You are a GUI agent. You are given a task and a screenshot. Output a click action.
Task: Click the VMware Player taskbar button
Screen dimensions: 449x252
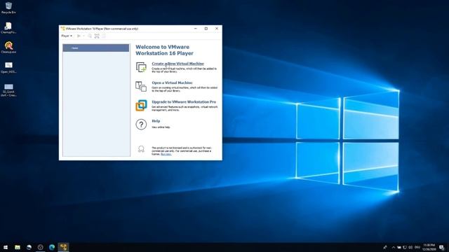pyautogui.click(x=63, y=247)
